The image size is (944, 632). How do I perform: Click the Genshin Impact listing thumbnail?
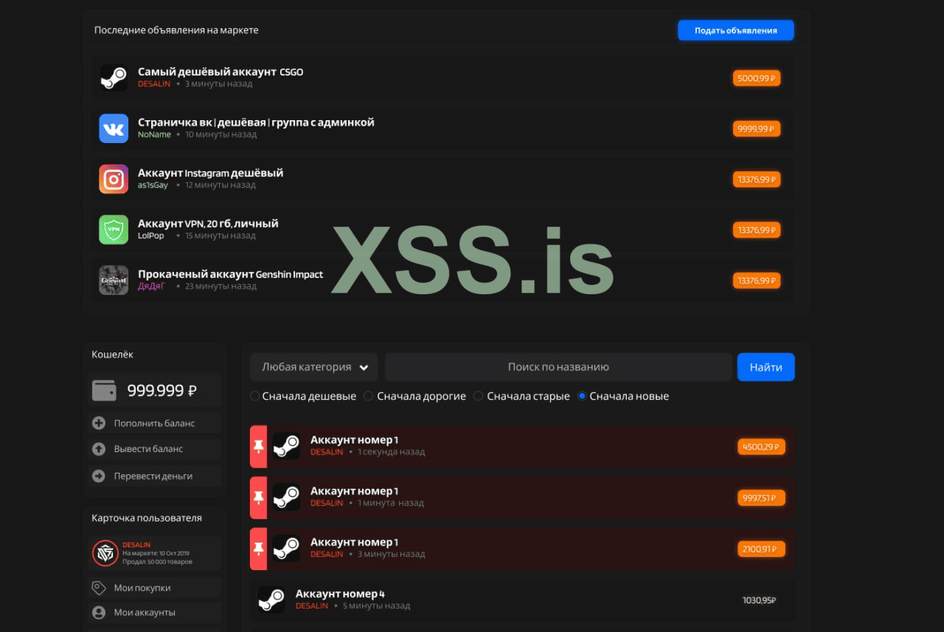(114, 280)
